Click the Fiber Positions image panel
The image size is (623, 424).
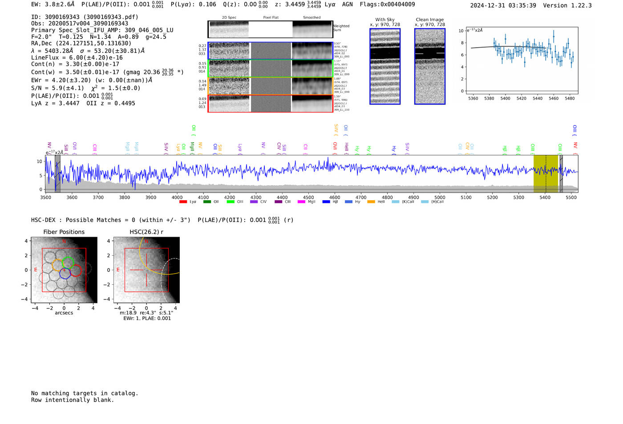point(64,270)
